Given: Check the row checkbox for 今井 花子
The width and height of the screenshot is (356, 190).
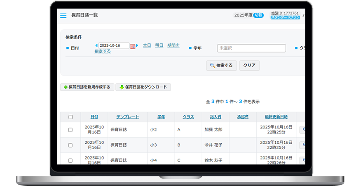Looking at the screenshot, I should [x=70, y=145].
